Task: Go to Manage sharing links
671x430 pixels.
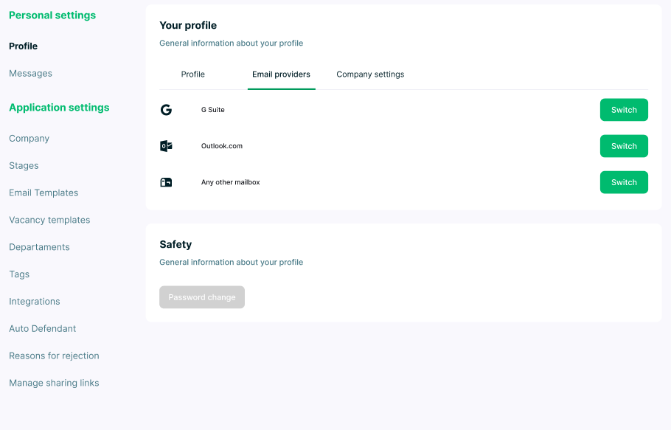Action: [x=54, y=384]
